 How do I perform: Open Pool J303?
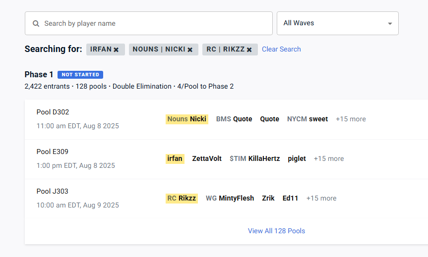coord(53,191)
